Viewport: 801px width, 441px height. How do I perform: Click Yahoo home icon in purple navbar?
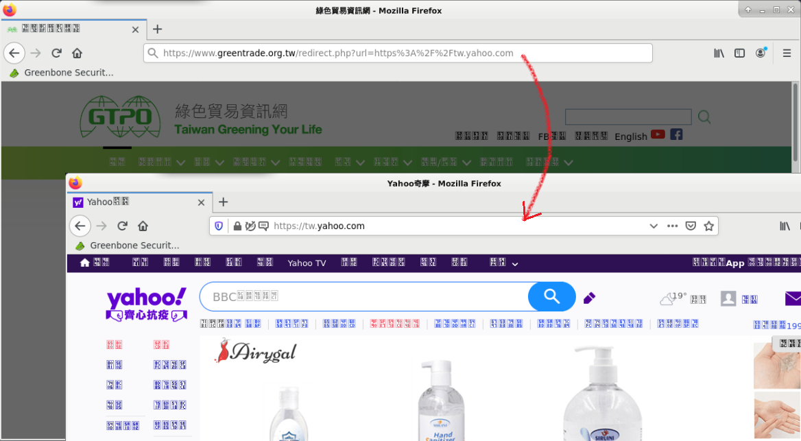pos(85,263)
